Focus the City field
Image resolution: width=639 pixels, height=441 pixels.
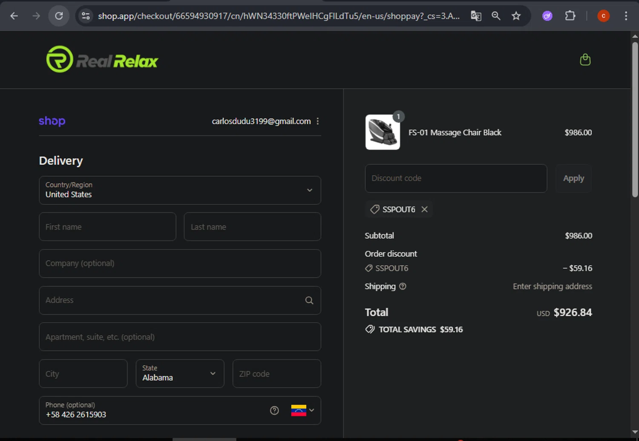click(x=83, y=374)
